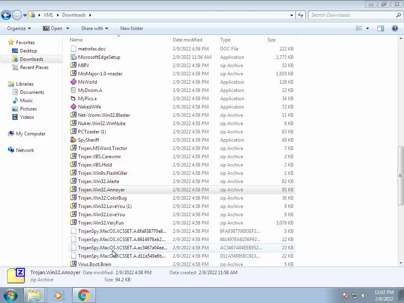Select Trojan.Win9x.FlashKiller file name
The width and height of the screenshot is (404, 303).
[103, 173]
